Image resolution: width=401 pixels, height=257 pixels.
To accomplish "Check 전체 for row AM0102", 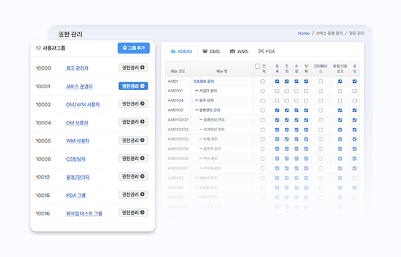I will 263,110.
